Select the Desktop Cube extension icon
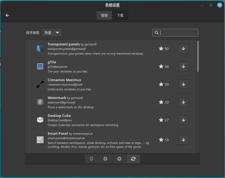This screenshot has width=225, height=178. point(40,120)
